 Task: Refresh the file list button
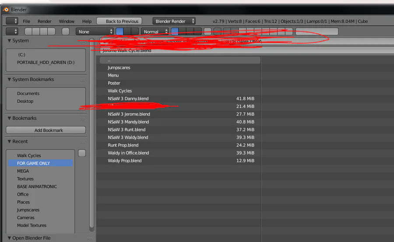[x=51, y=32]
